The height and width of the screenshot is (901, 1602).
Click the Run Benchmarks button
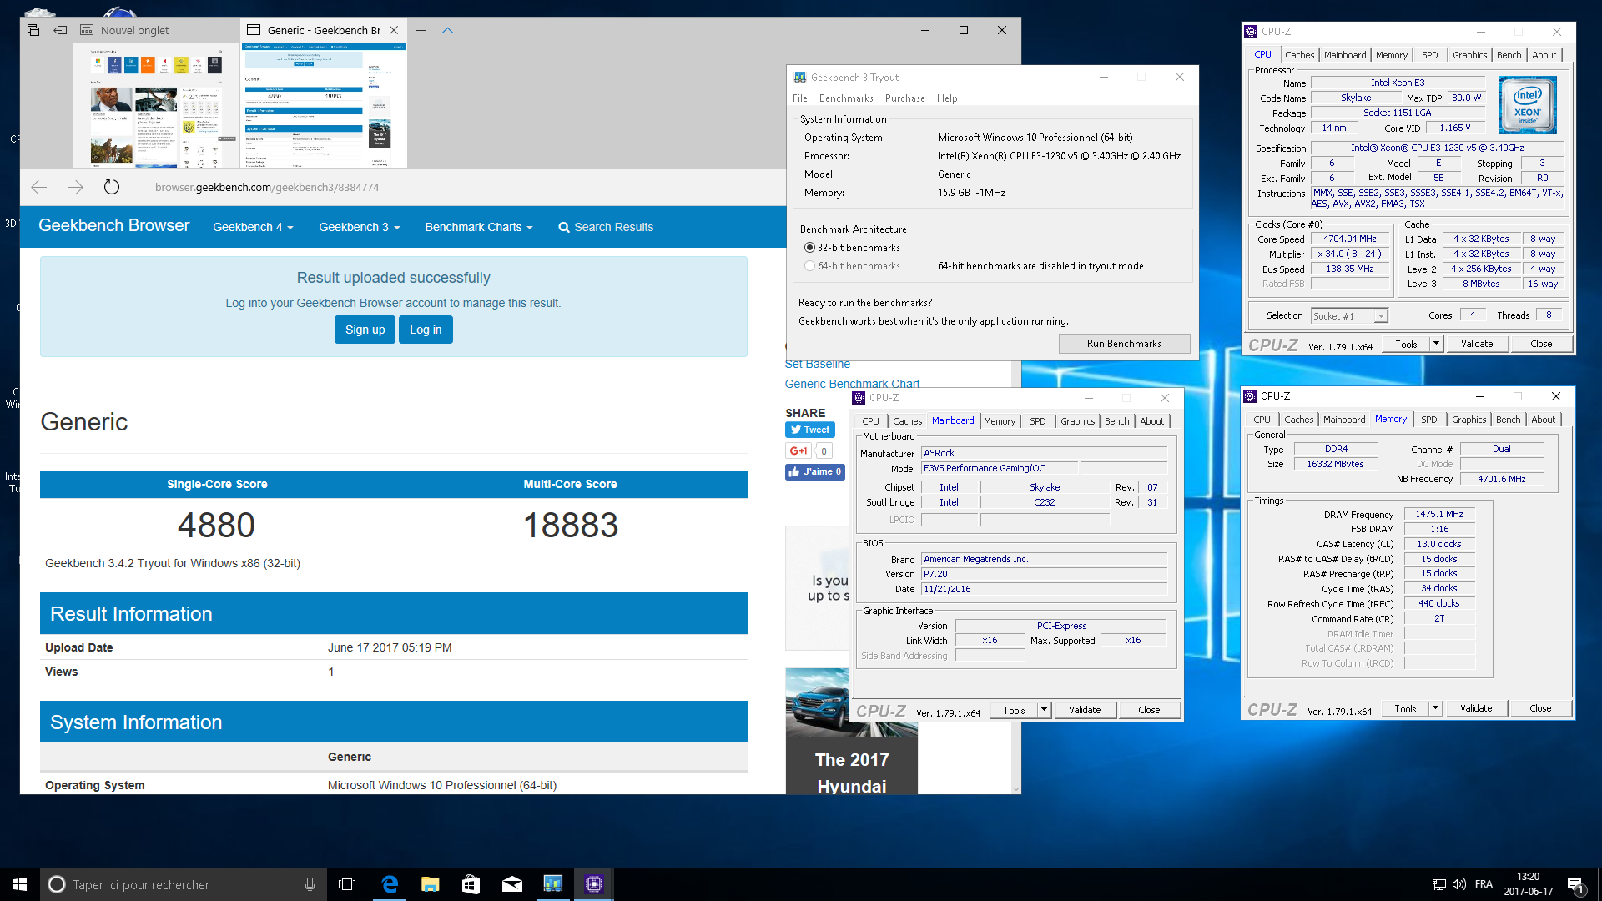(x=1124, y=344)
